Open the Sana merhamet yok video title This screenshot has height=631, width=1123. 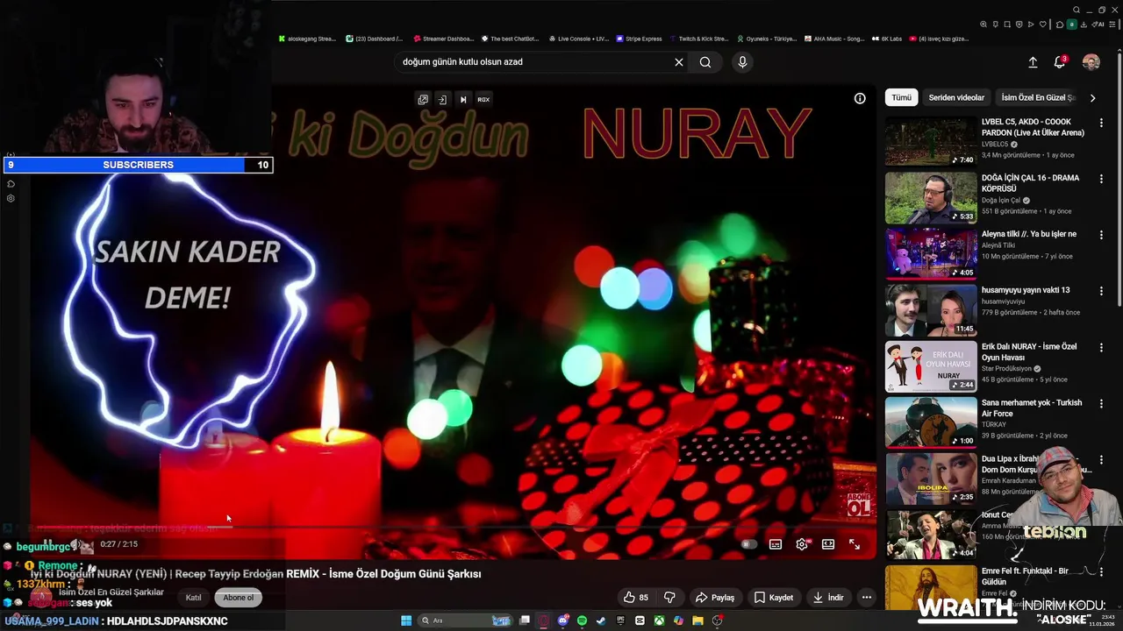click(1032, 408)
